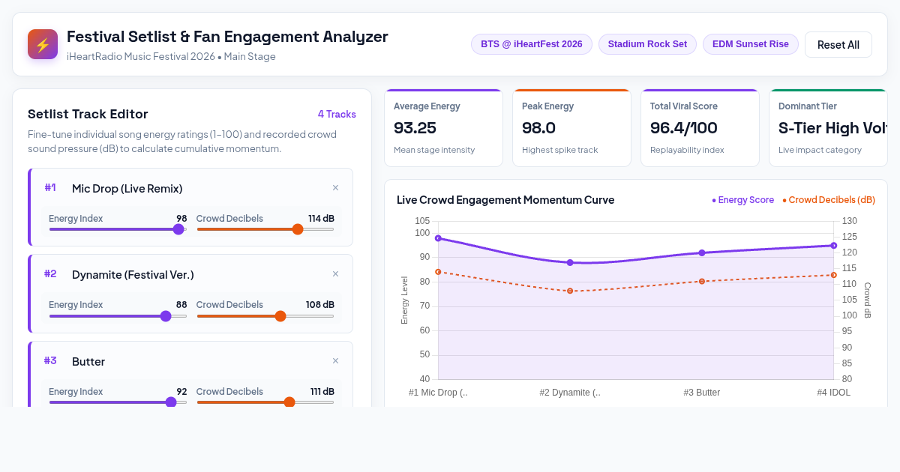Click the 'Butter' track title
900x472 pixels.
pos(88,361)
